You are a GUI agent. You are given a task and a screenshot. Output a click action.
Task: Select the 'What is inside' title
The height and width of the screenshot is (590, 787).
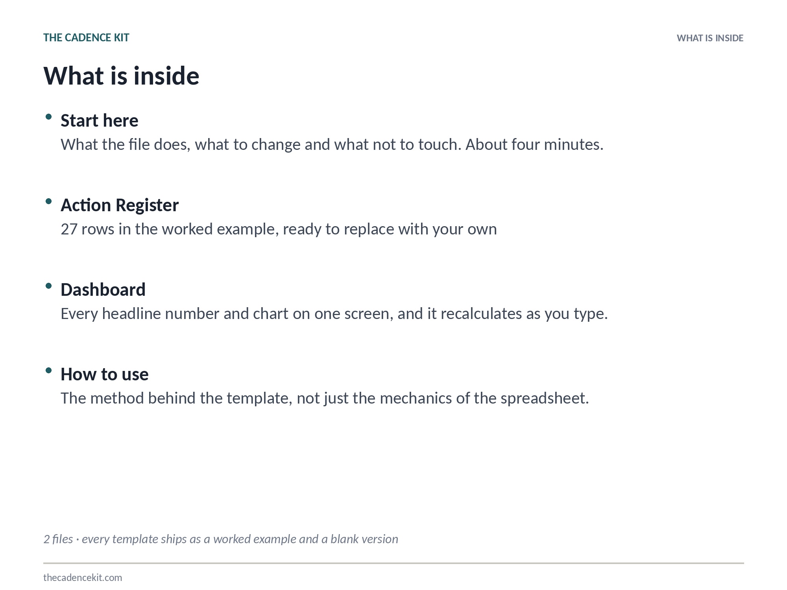click(x=121, y=76)
